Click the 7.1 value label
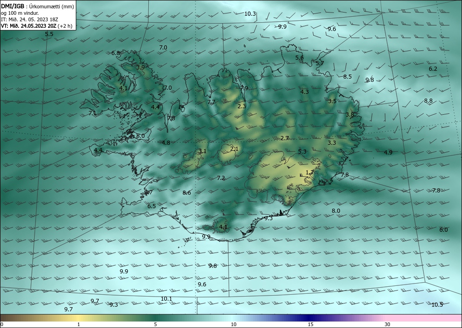 (x=92, y=113)
